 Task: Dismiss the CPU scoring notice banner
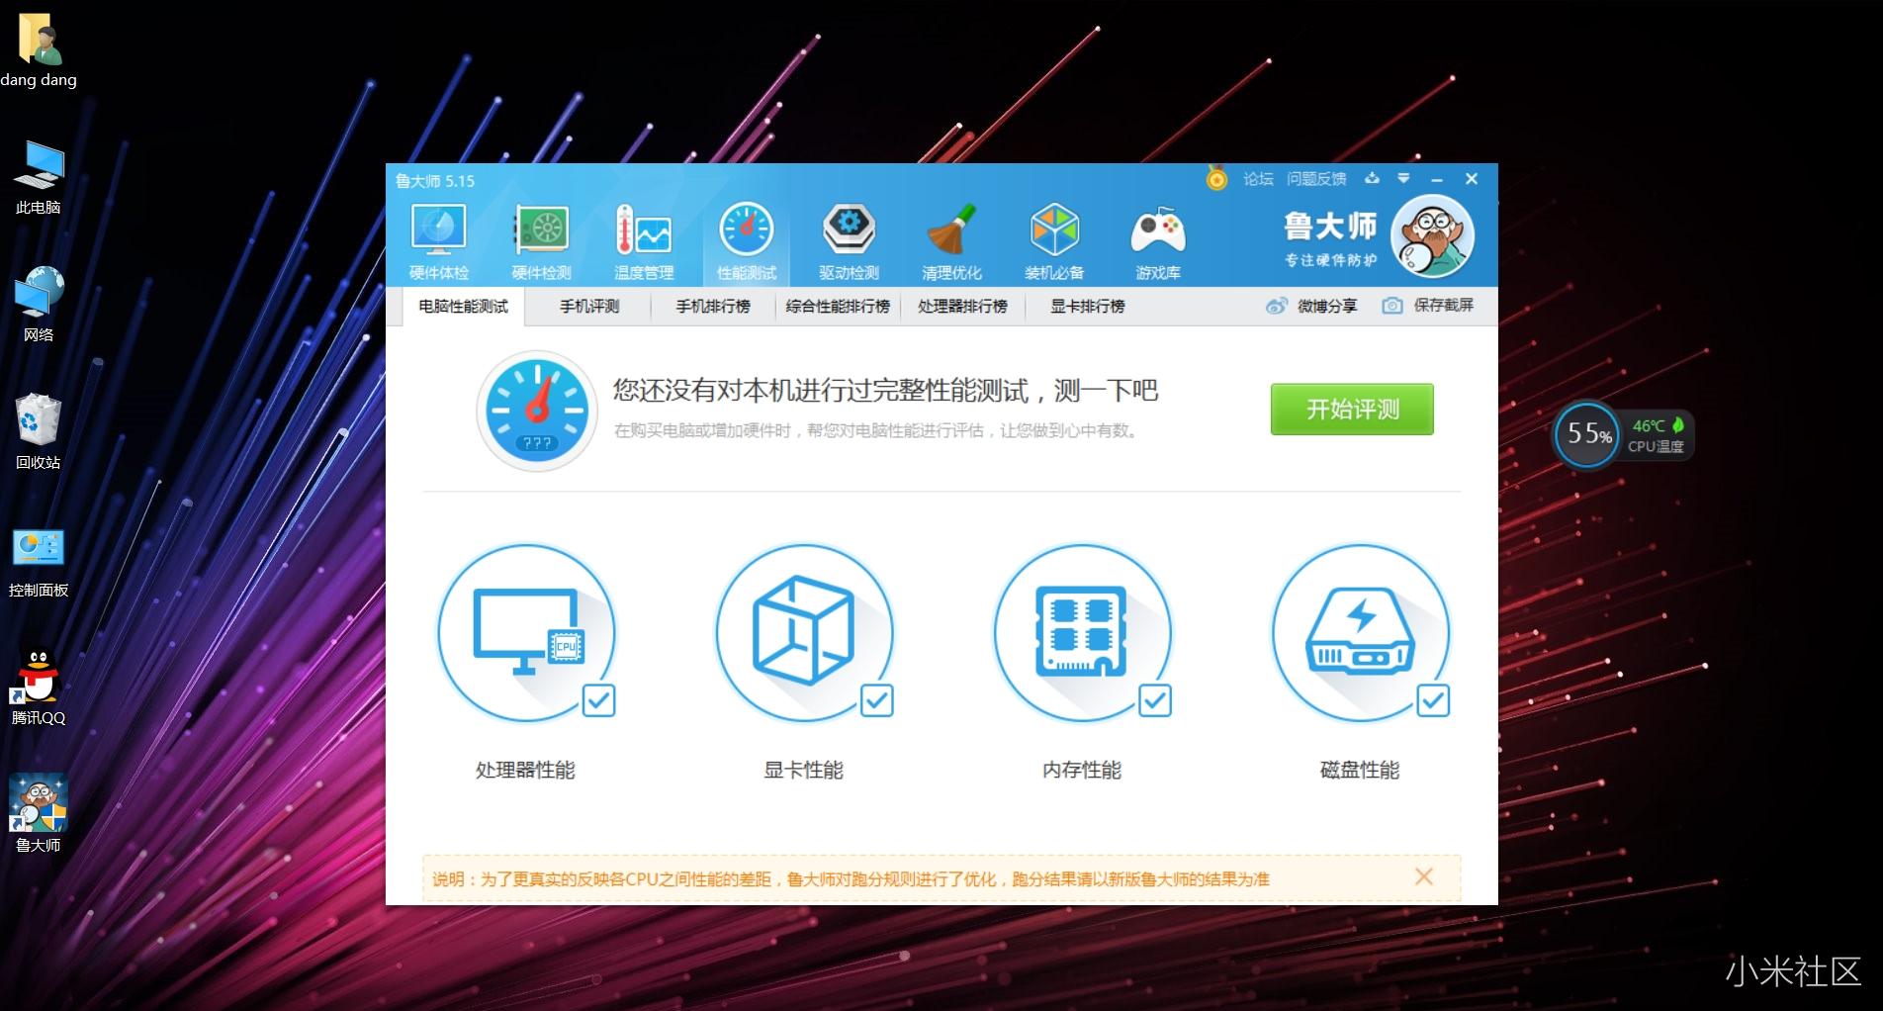(x=1424, y=876)
